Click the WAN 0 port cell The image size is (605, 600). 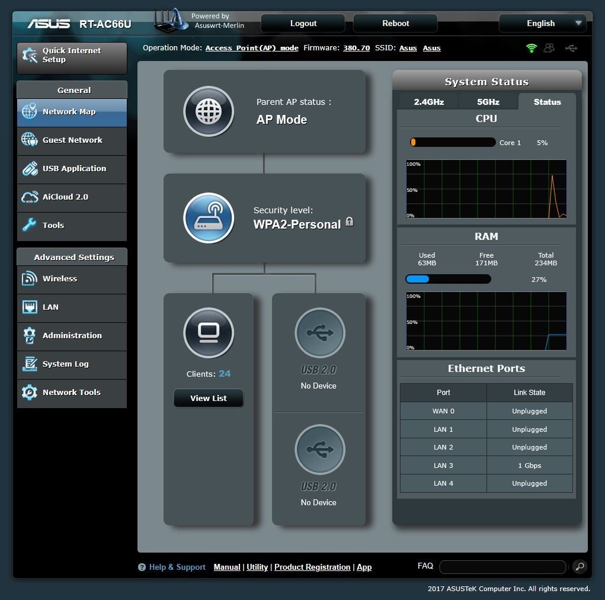coord(443,411)
